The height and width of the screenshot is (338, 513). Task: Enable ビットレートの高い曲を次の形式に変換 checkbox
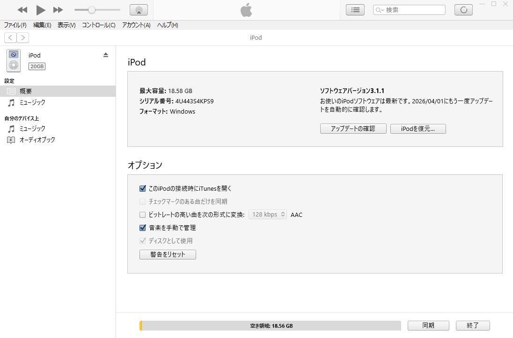pos(143,215)
